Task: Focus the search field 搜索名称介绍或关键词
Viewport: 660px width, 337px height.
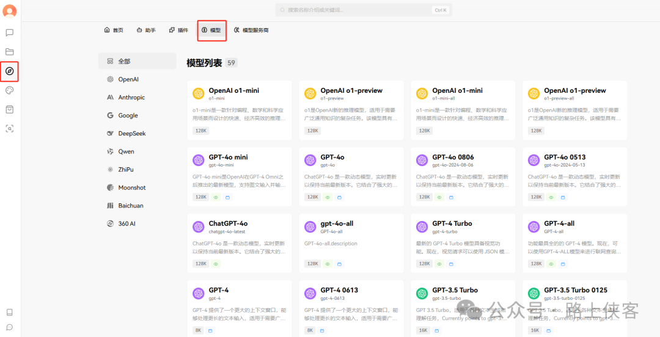Action: 364,10
